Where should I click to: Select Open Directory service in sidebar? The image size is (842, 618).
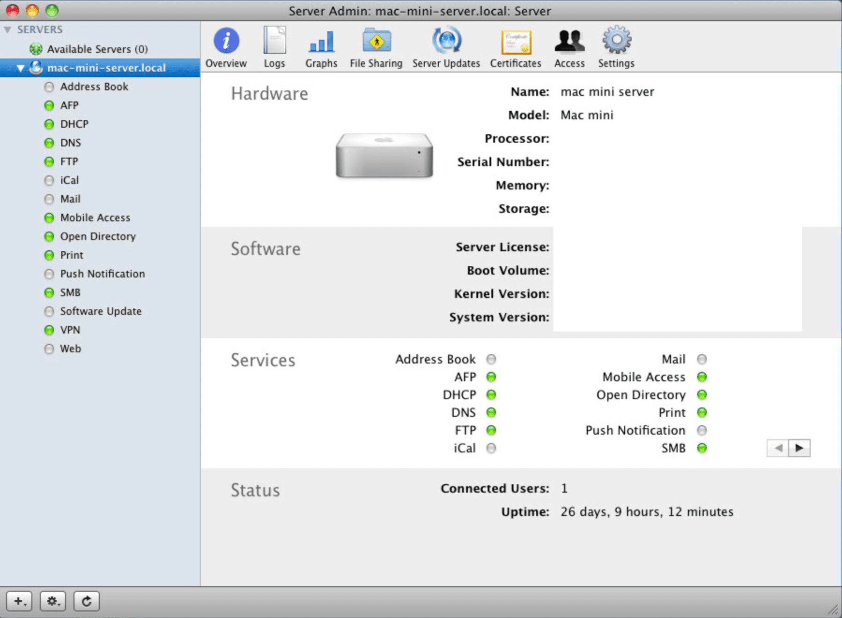[98, 236]
